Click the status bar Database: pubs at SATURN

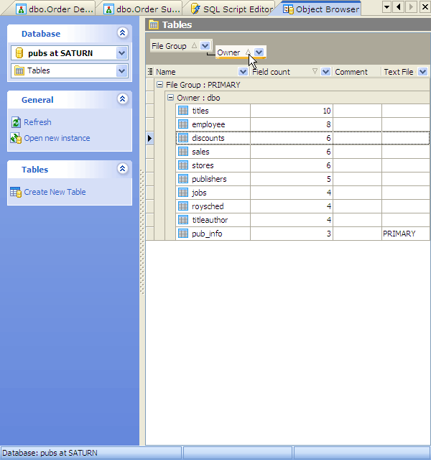[x=91, y=453]
